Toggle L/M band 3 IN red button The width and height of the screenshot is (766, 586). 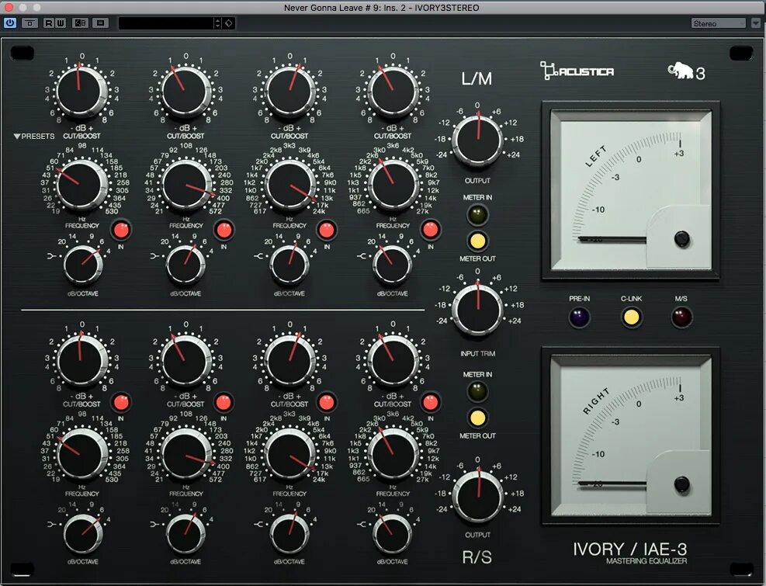point(326,230)
